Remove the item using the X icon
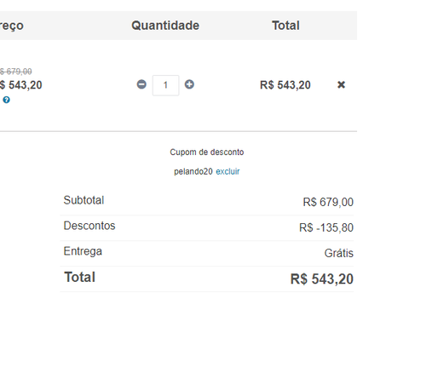The width and height of the screenshot is (426, 379). [x=341, y=84]
